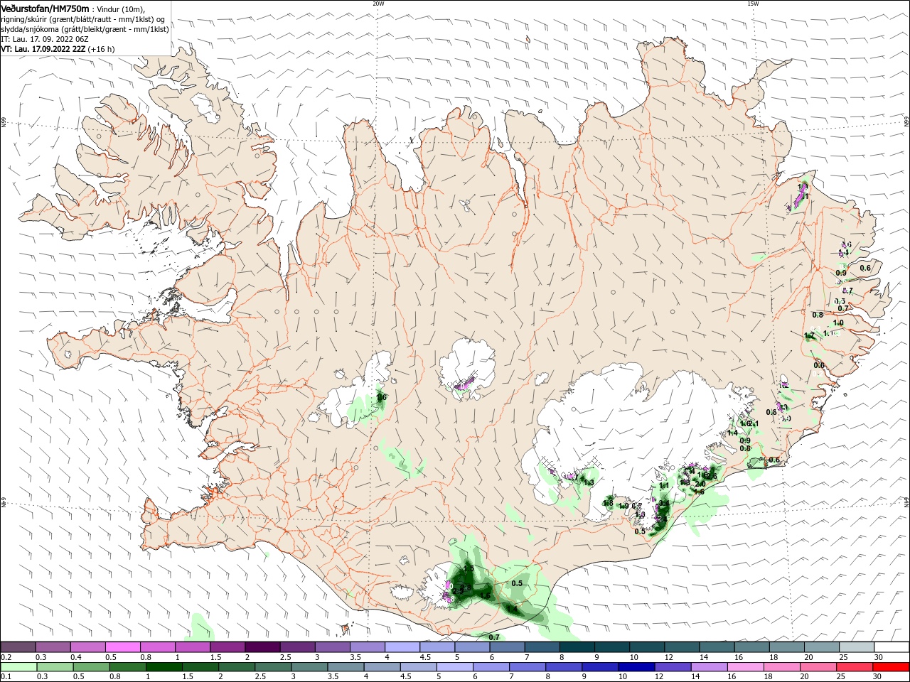Pick the bottom-row palest green swatch at 0.1
Viewport: 910px width, 682px height.
coord(18,667)
